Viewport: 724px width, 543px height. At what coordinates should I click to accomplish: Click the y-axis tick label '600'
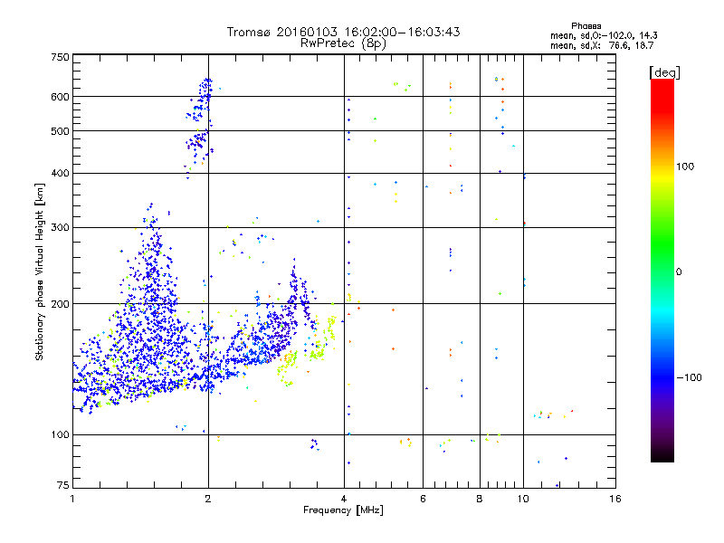click(60, 97)
